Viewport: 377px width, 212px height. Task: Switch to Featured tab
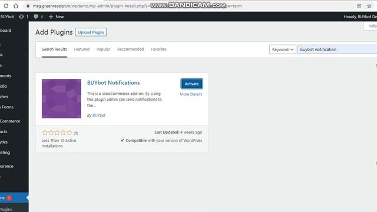[82, 49]
